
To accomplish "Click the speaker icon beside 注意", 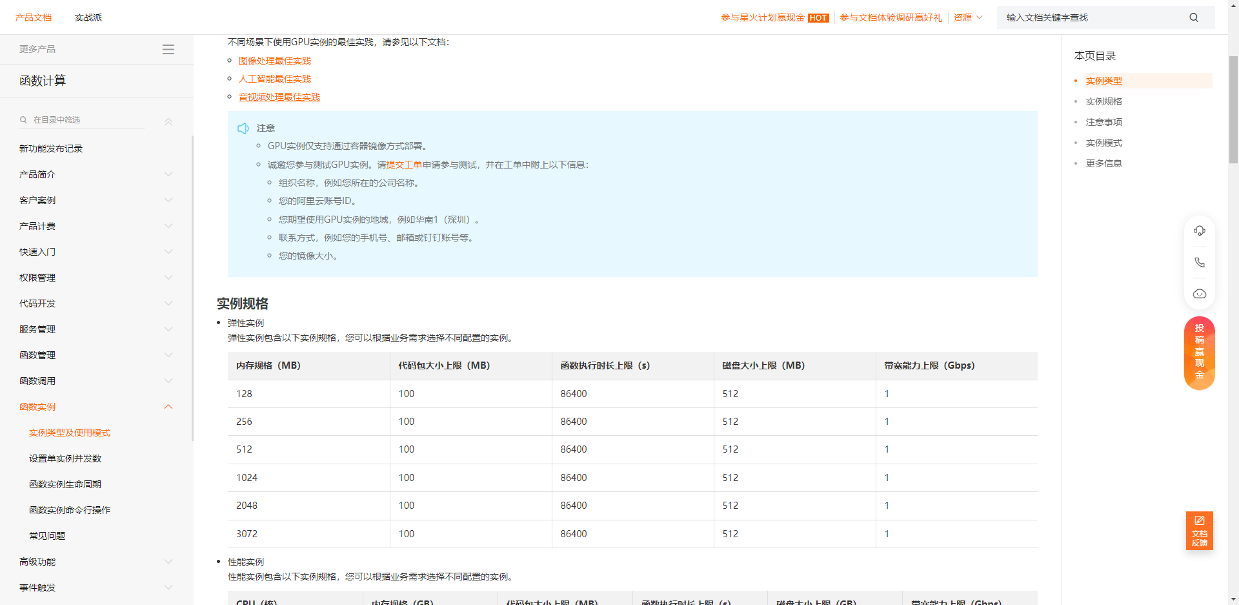I will click(243, 128).
